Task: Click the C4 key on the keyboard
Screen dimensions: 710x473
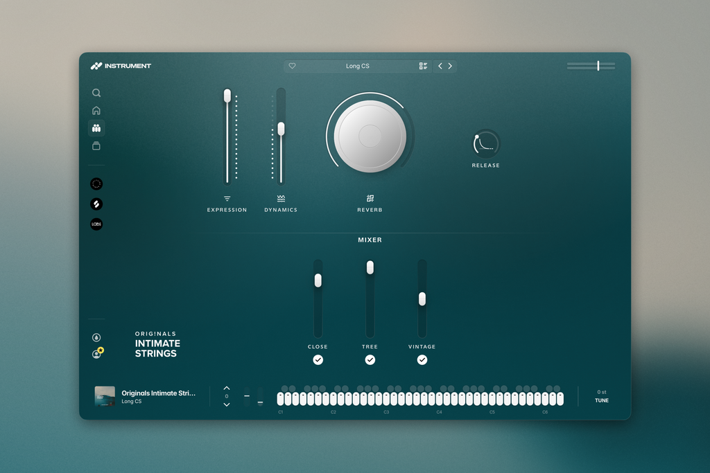Action: click(x=439, y=399)
